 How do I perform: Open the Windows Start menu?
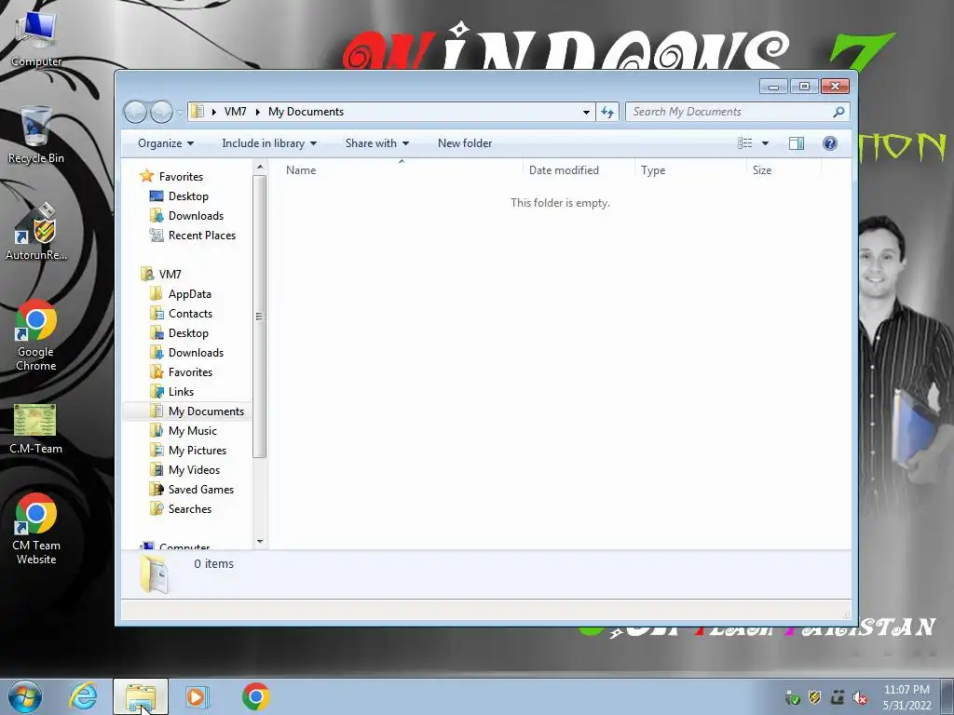coord(25,696)
